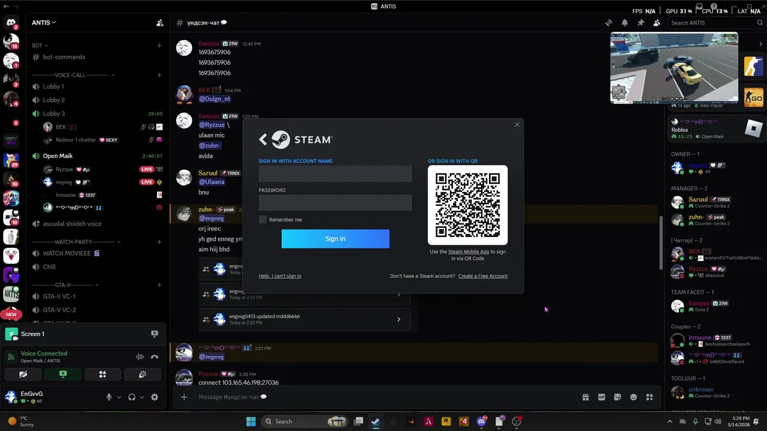Screen dimensions: 767x431
Task: Close the Steam sign-in dialog
Action: [x=517, y=125]
